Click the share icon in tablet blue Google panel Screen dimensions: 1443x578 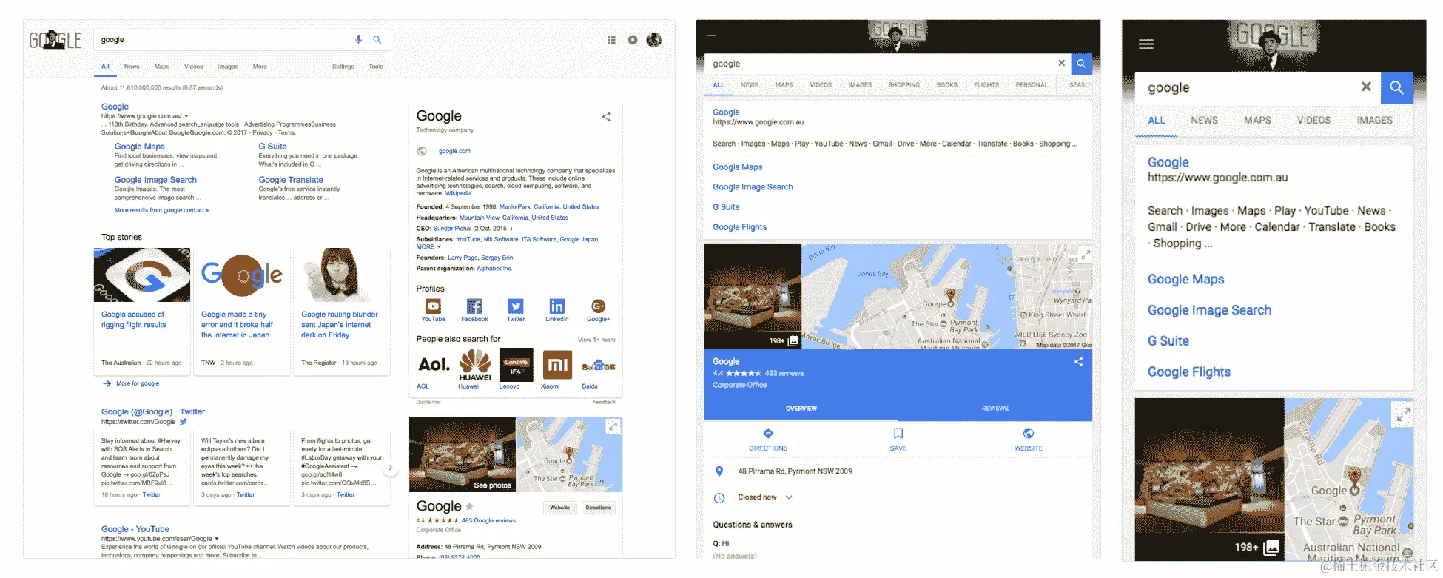1078,362
